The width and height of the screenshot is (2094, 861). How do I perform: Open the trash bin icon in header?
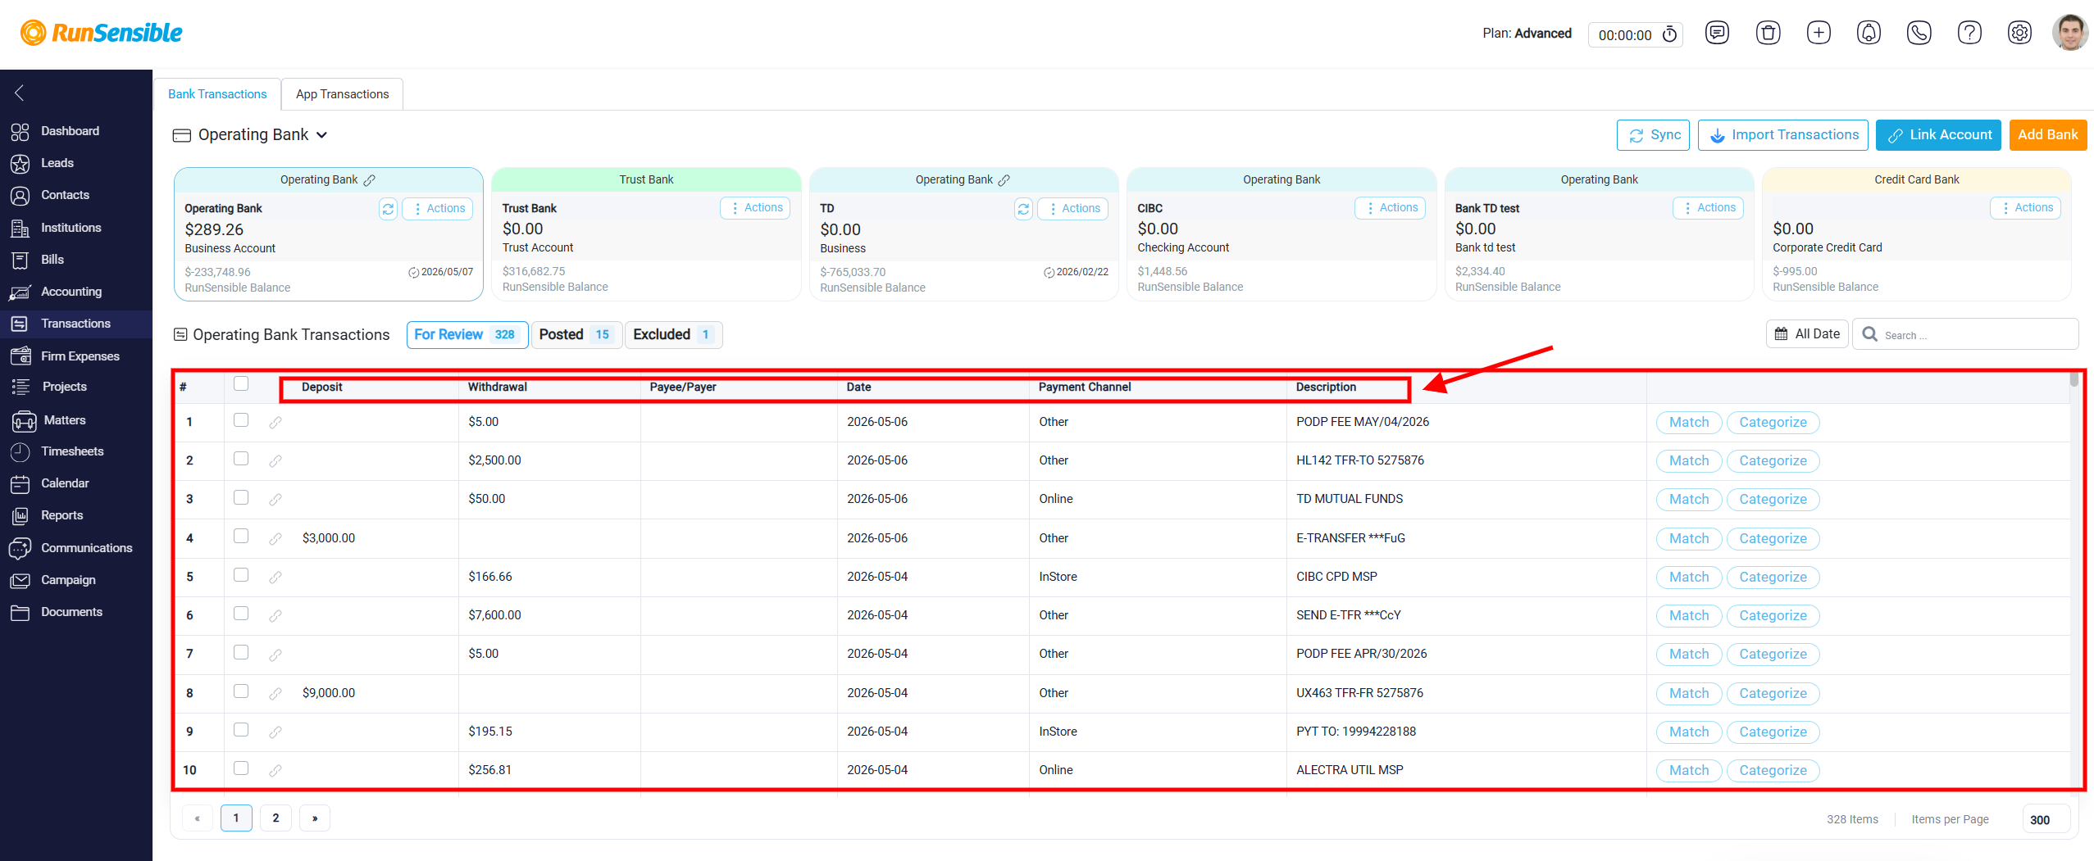coord(1768,34)
